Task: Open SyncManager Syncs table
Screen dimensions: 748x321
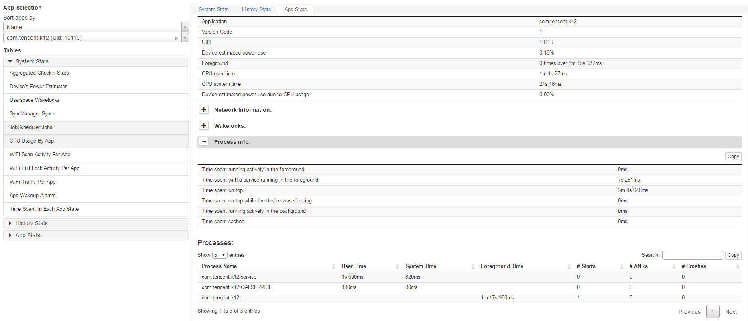Action: point(96,114)
